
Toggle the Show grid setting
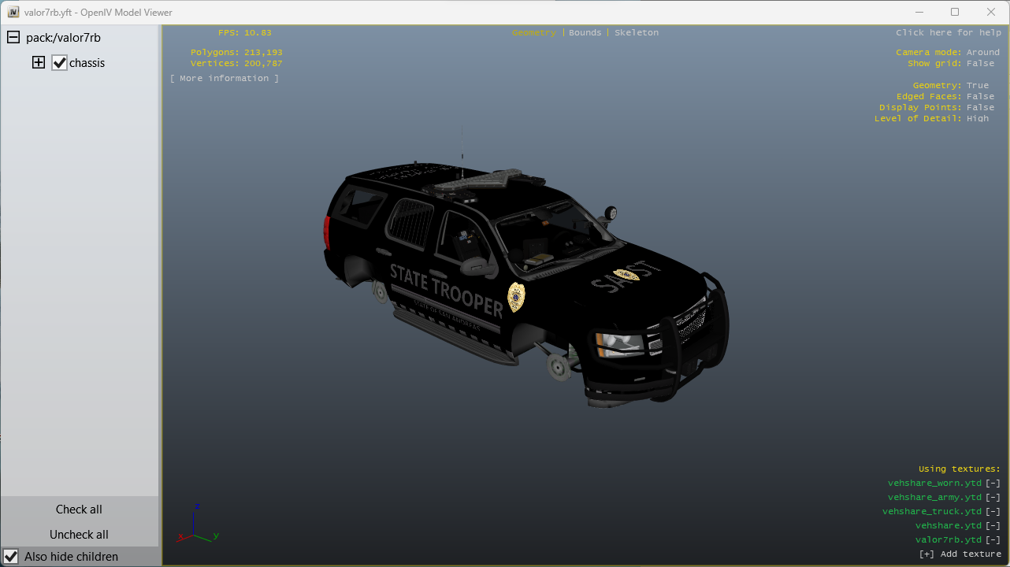click(980, 64)
